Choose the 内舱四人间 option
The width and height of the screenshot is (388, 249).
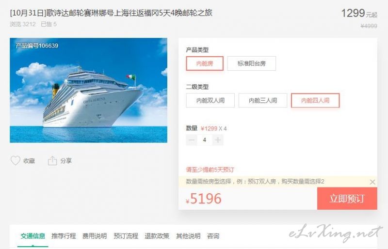(x=315, y=100)
